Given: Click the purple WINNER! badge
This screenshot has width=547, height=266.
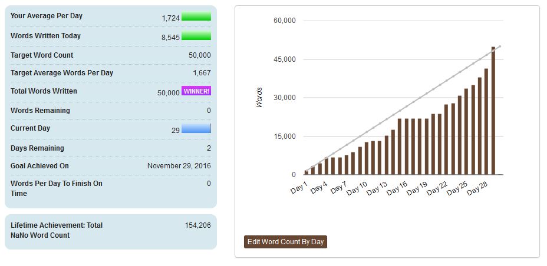Looking at the screenshot, I should click(x=196, y=91).
